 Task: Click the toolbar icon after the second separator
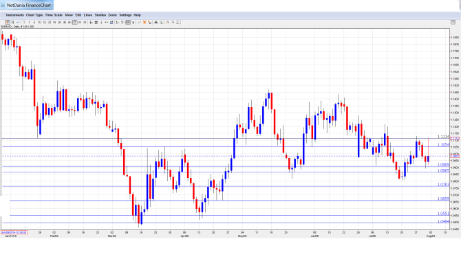click(118, 22)
